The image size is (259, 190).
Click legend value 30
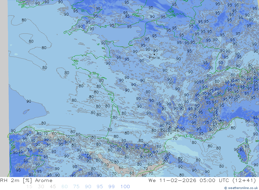tap(41, 187)
